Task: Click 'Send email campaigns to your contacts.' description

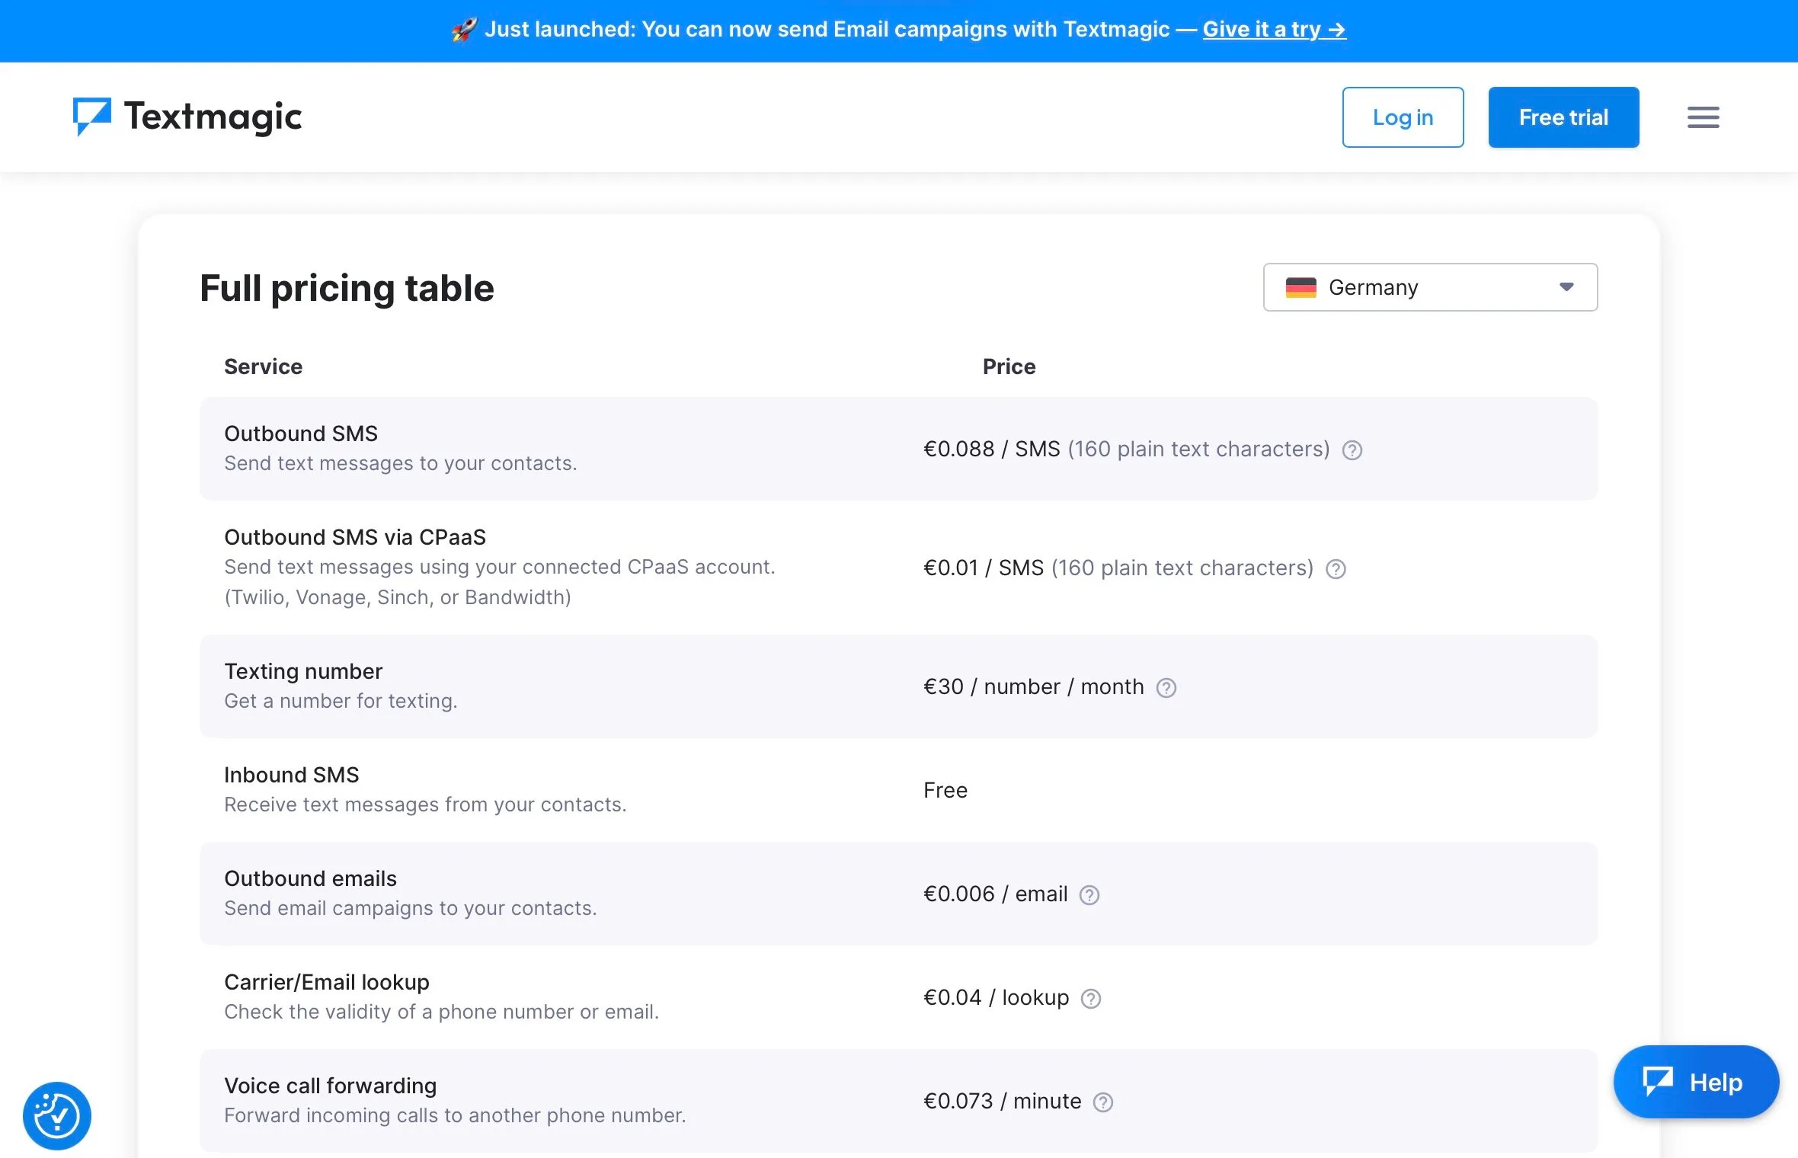Action: [411, 908]
